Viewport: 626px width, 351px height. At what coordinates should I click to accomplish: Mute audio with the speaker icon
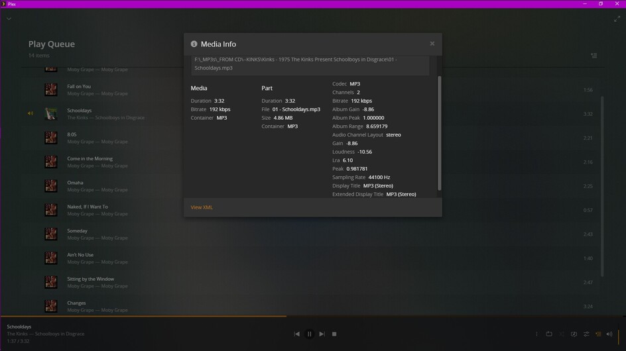(x=609, y=334)
